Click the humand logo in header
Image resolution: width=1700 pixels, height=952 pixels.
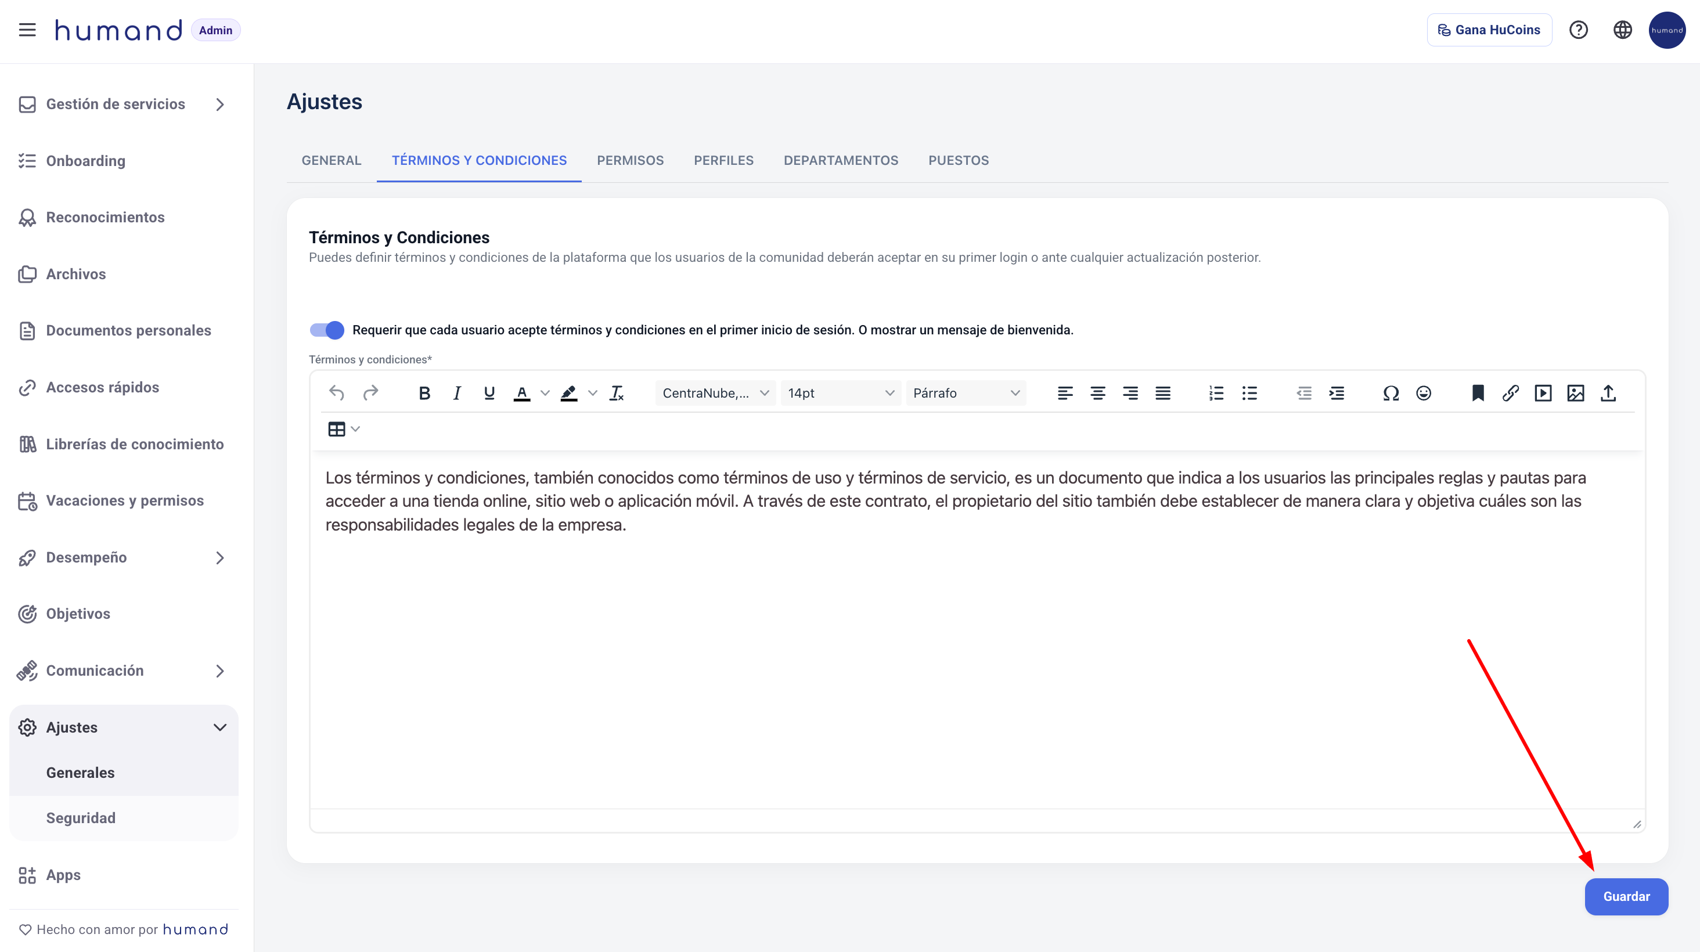tap(118, 30)
